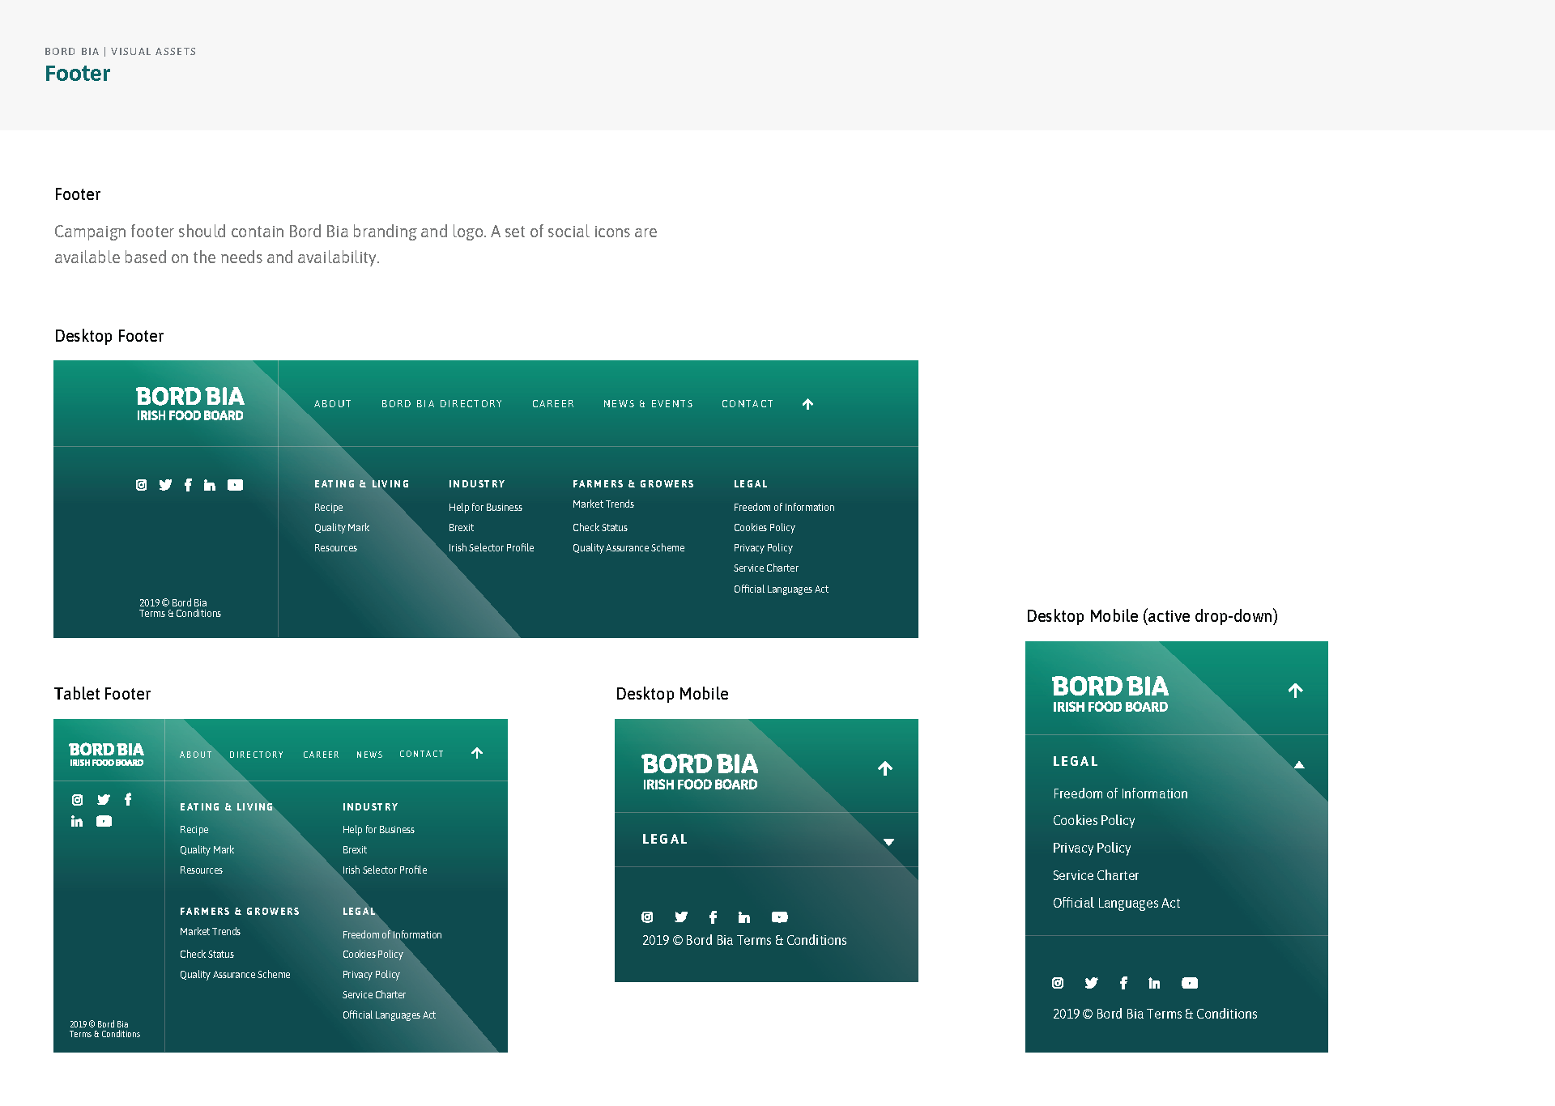Click YouTube icon in Tablet Footer
The height and width of the screenshot is (1106, 1555).
[x=104, y=821]
